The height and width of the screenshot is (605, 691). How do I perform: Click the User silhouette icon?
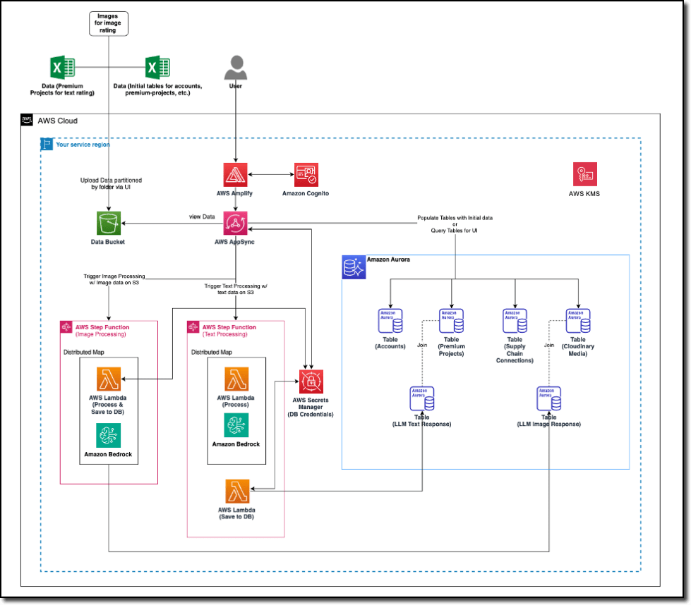[236, 68]
